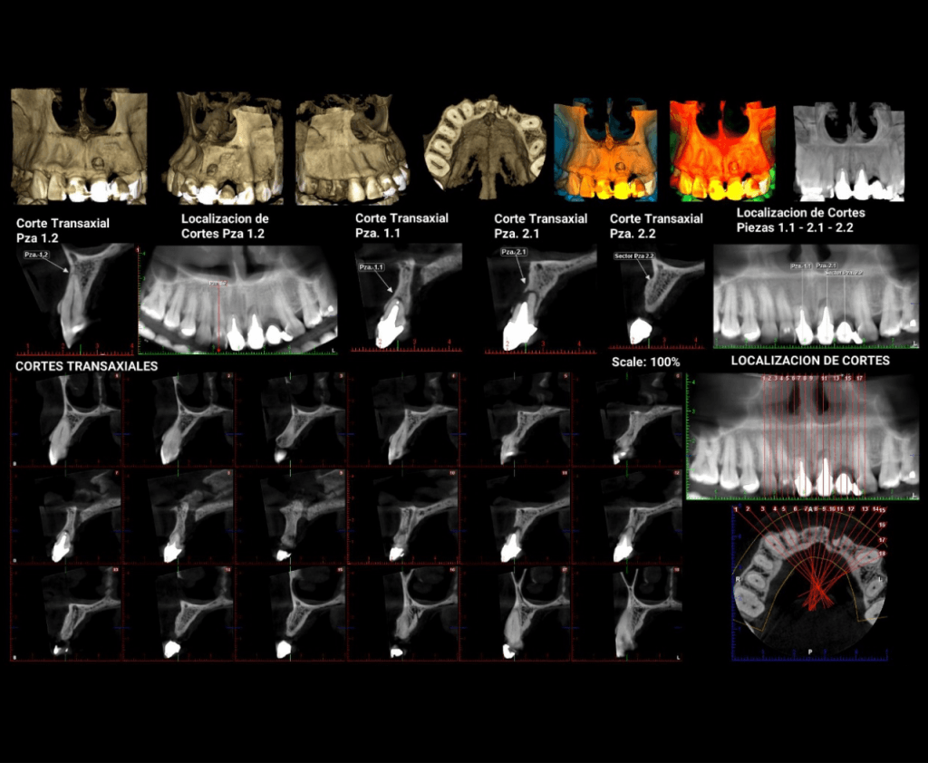Select transaxial grid slice number 13
This screenshot has width=928, height=763.
pyautogui.click(x=67, y=613)
